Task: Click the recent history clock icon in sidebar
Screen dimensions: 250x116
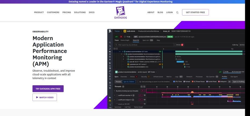Action: (x=110, y=46)
